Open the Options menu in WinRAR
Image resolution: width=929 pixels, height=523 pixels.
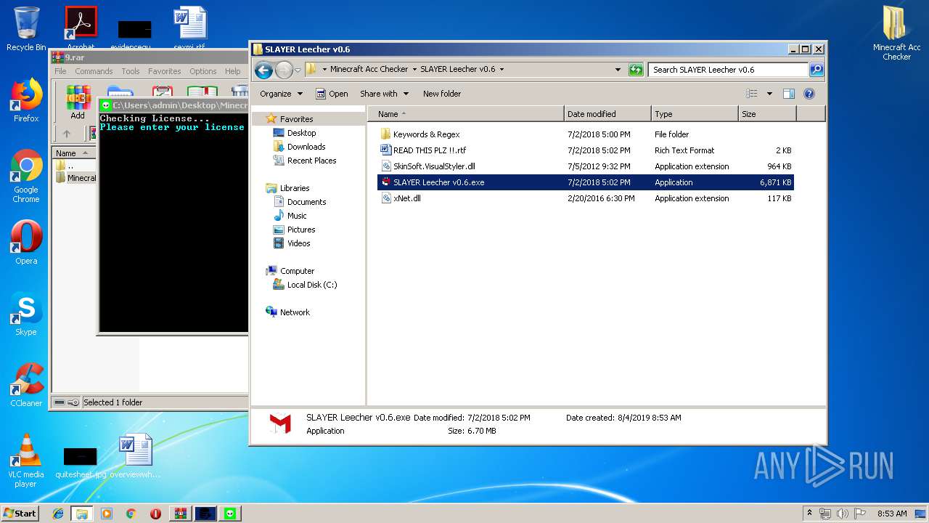203,71
